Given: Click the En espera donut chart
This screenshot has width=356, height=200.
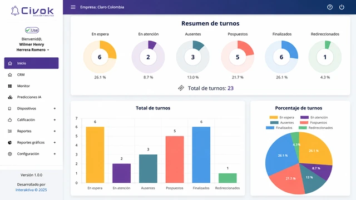Looking at the screenshot, I should coord(100,57).
